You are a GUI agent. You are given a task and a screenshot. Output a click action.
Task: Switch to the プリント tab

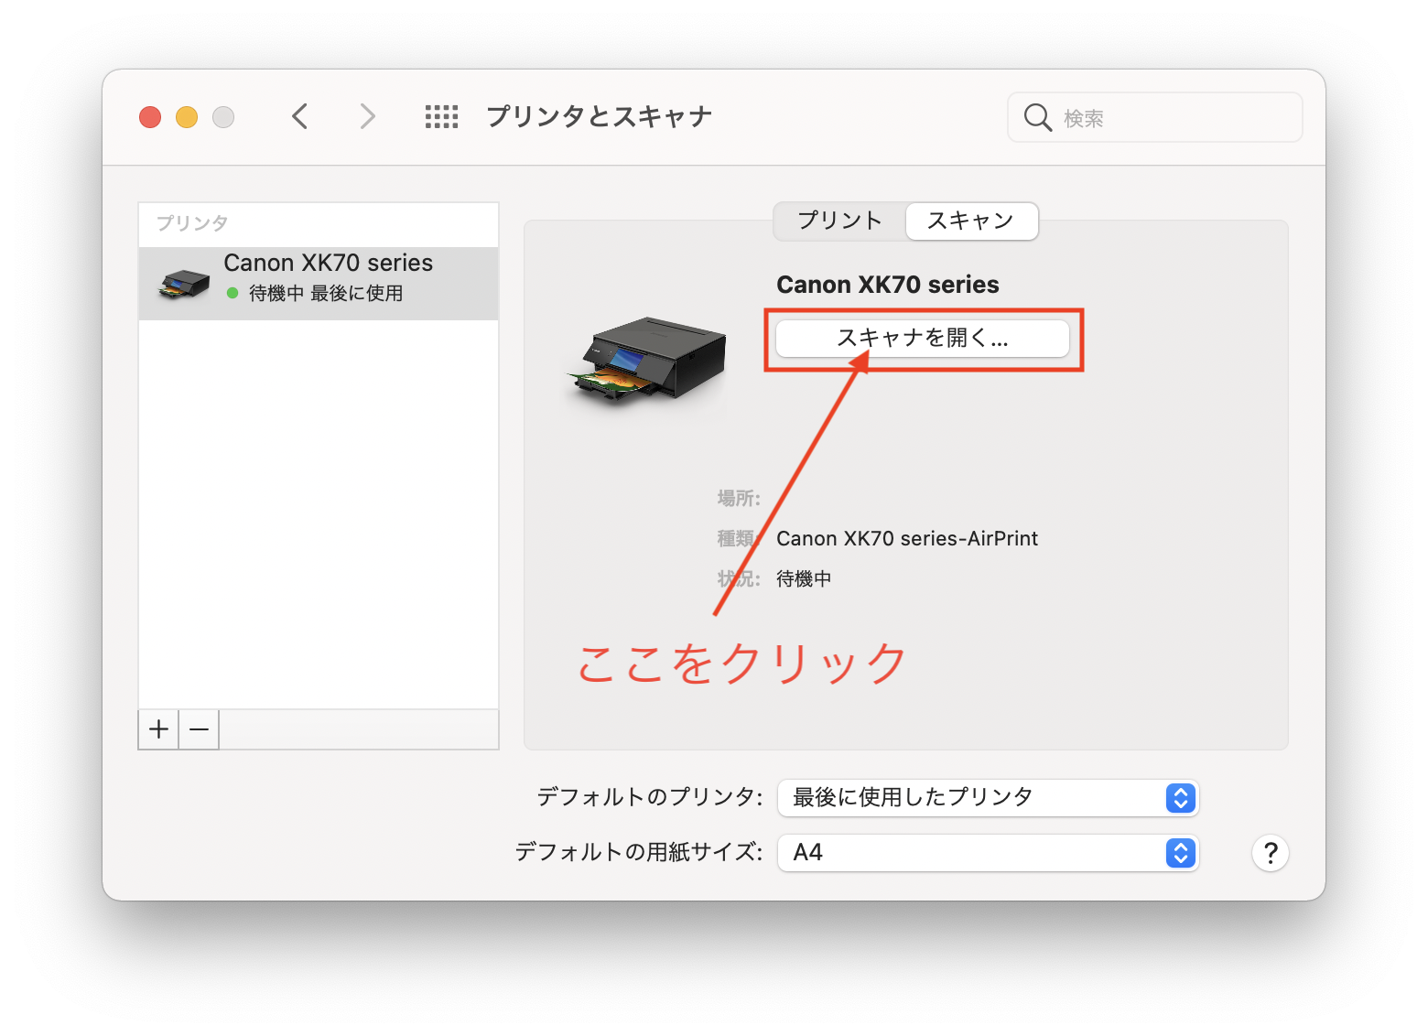click(x=839, y=221)
